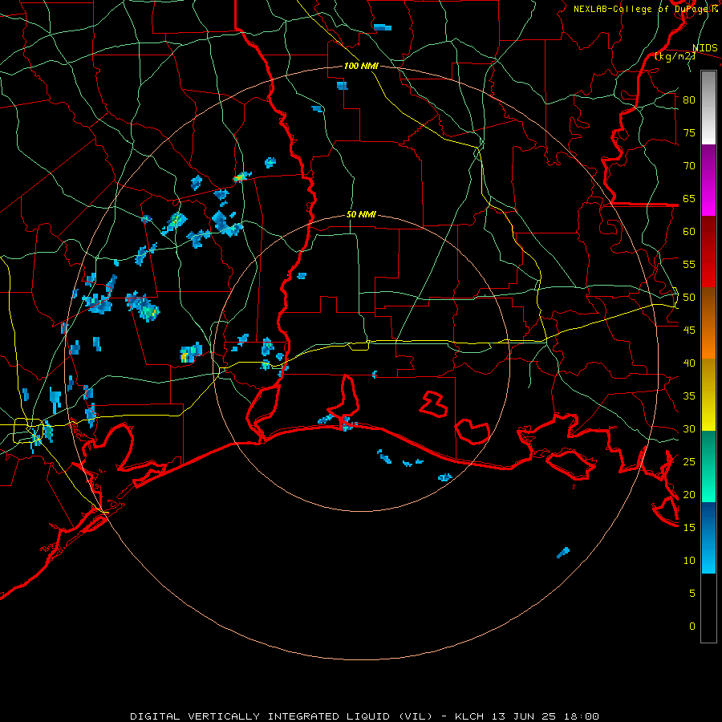Click the NIDS label above color scale

pyautogui.click(x=705, y=48)
